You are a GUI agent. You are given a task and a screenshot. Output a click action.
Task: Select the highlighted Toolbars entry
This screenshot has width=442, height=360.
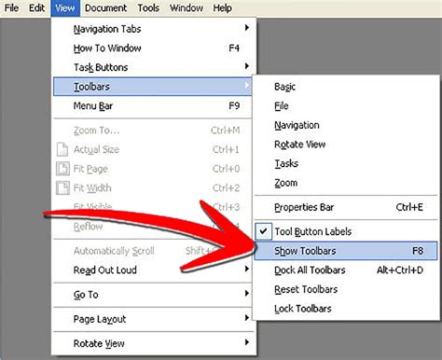pyautogui.click(x=152, y=87)
